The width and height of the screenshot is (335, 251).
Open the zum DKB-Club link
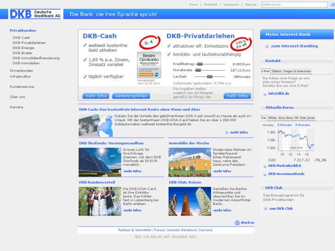[281, 209]
